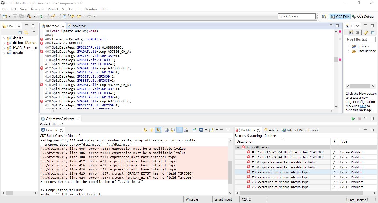Expand the dspdtc project
Image resolution: width=378 pixels, height=203 pixels.
pyautogui.click(x=4, y=38)
